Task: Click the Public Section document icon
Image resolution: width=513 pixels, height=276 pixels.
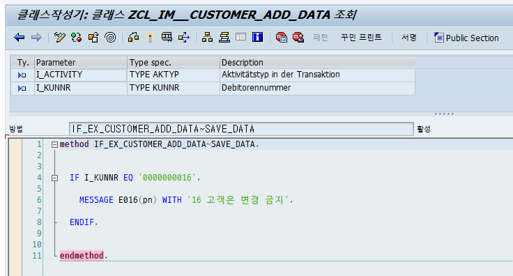Action: (x=438, y=38)
